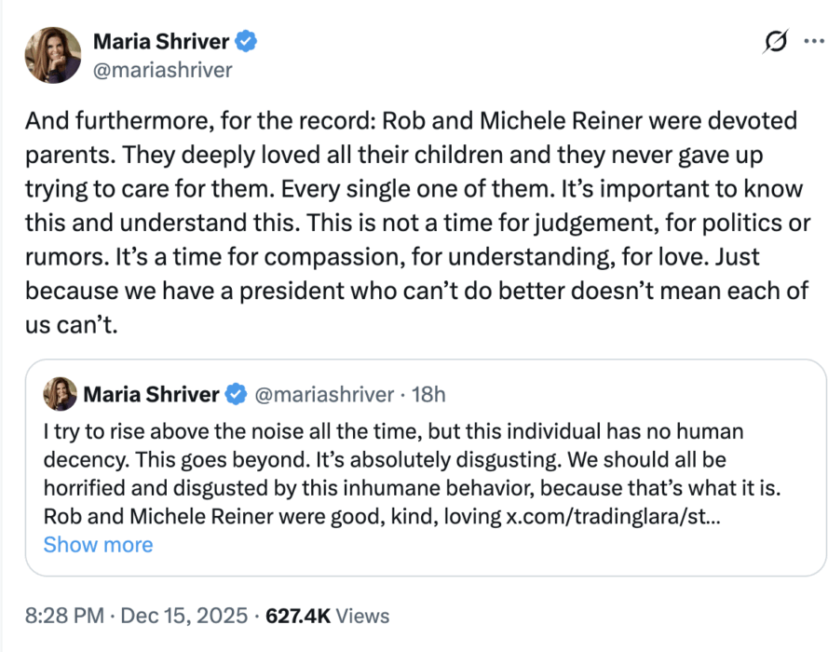The image size is (828, 652).
Task: Click the verified badge beside main author name
Action: coord(247,42)
